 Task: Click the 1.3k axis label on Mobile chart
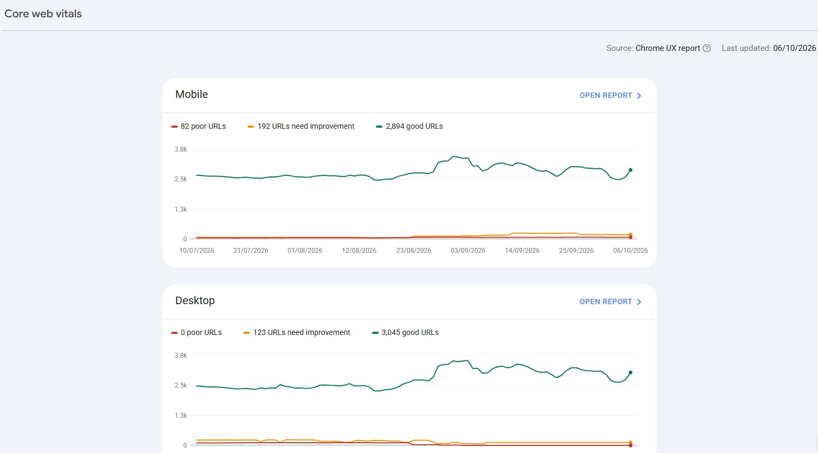point(181,209)
